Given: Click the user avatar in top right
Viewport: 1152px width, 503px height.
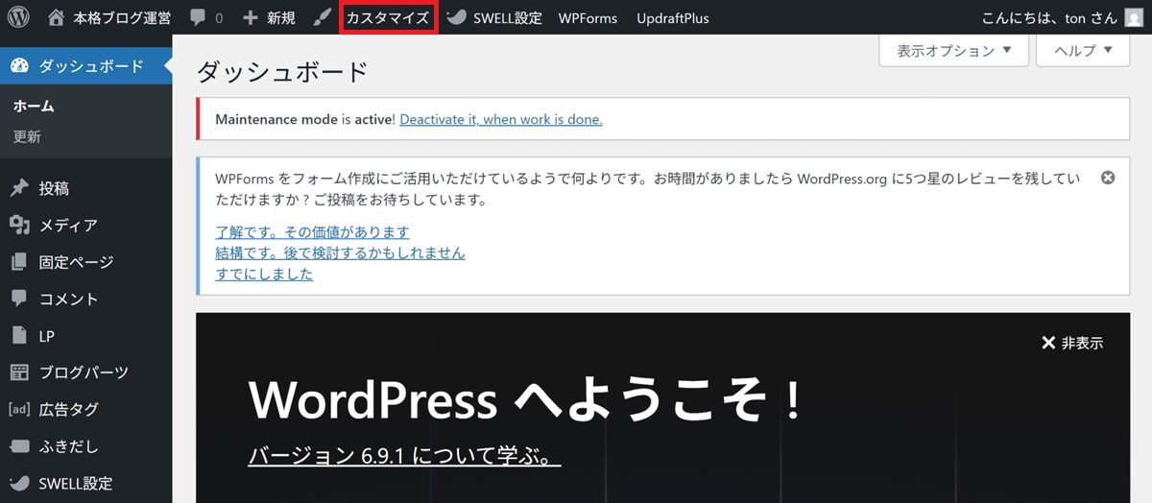Looking at the screenshot, I should 1135,17.
